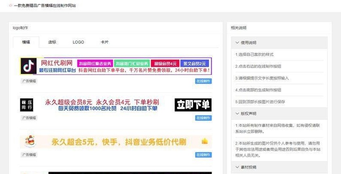Click the 广告横幅 tag under first banner
The image size is (341, 174).
(x=29, y=81)
